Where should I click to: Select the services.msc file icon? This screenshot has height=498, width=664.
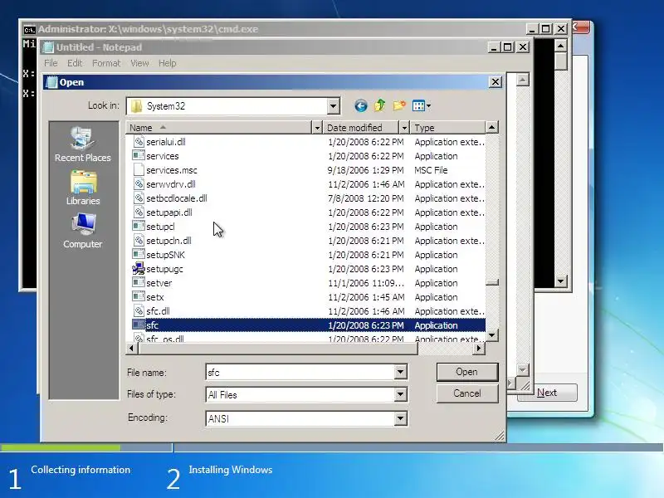pyautogui.click(x=139, y=170)
